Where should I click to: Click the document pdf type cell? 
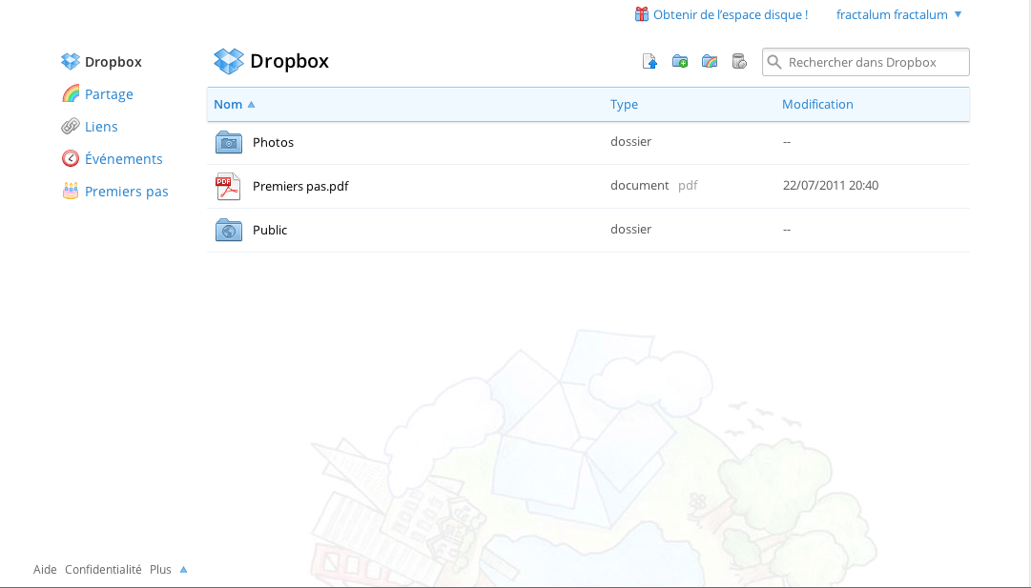(653, 186)
